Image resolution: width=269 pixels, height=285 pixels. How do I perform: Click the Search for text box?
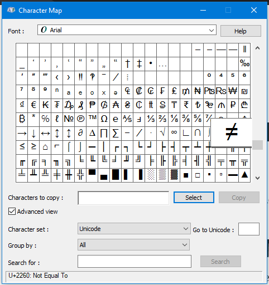tap(134, 261)
